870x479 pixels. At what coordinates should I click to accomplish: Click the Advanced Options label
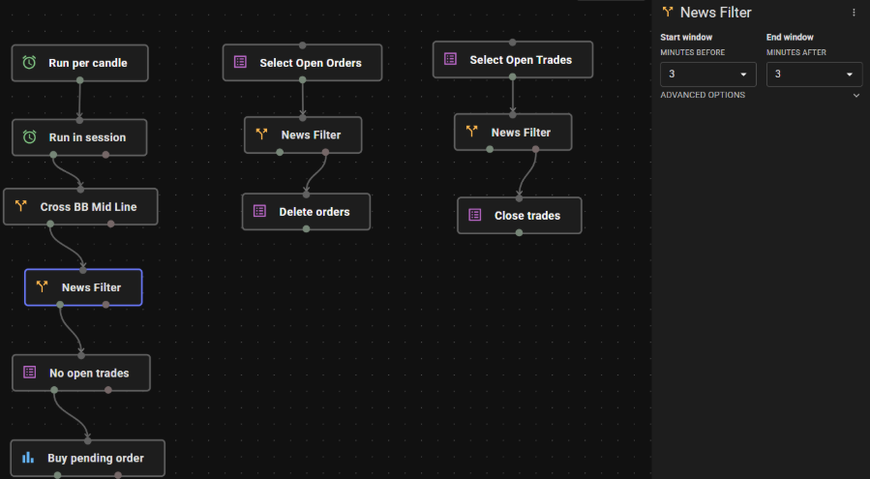[x=703, y=95]
